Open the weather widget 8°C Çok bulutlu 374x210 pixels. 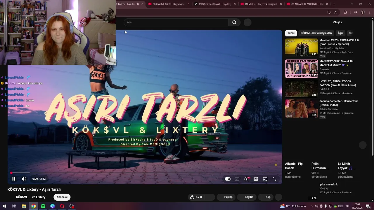(x=293, y=206)
